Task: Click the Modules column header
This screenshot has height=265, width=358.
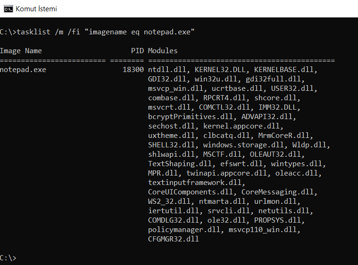Action: click(163, 51)
